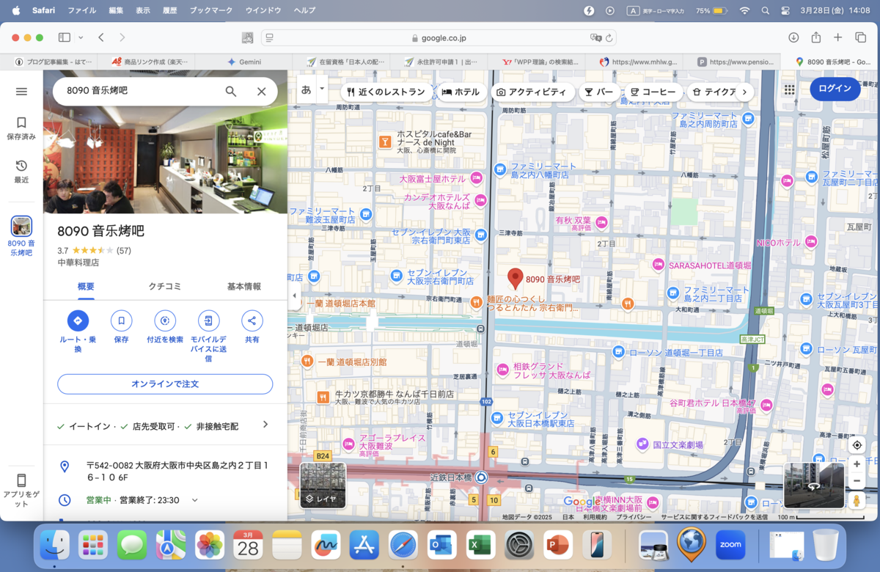Open the layers (レイヤ) map type toggle
This screenshot has height=572, width=880.
[323, 485]
